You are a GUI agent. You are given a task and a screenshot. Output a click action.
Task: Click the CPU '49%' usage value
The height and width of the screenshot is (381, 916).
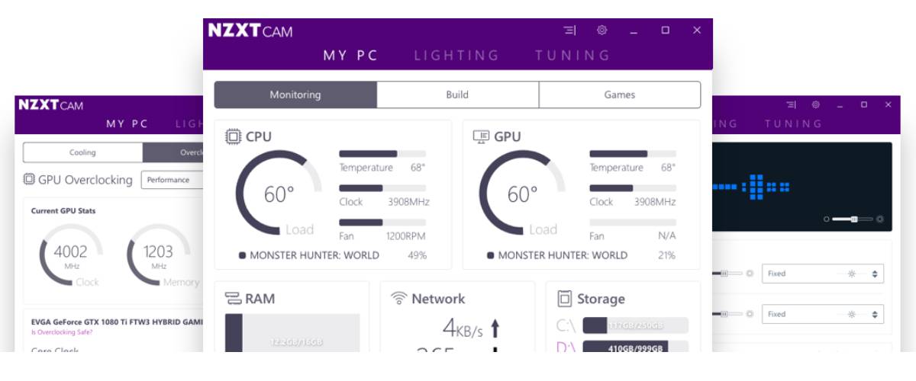(418, 255)
